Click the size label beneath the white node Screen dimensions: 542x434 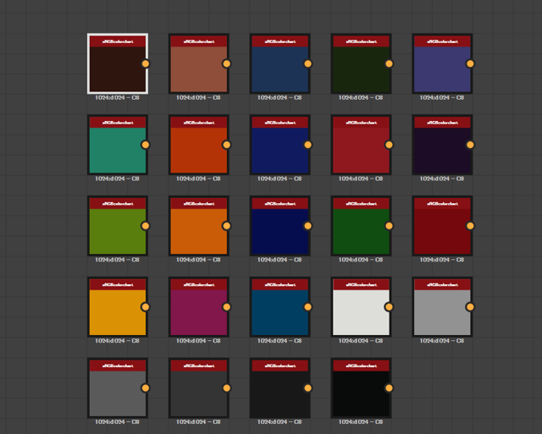[361, 341]
